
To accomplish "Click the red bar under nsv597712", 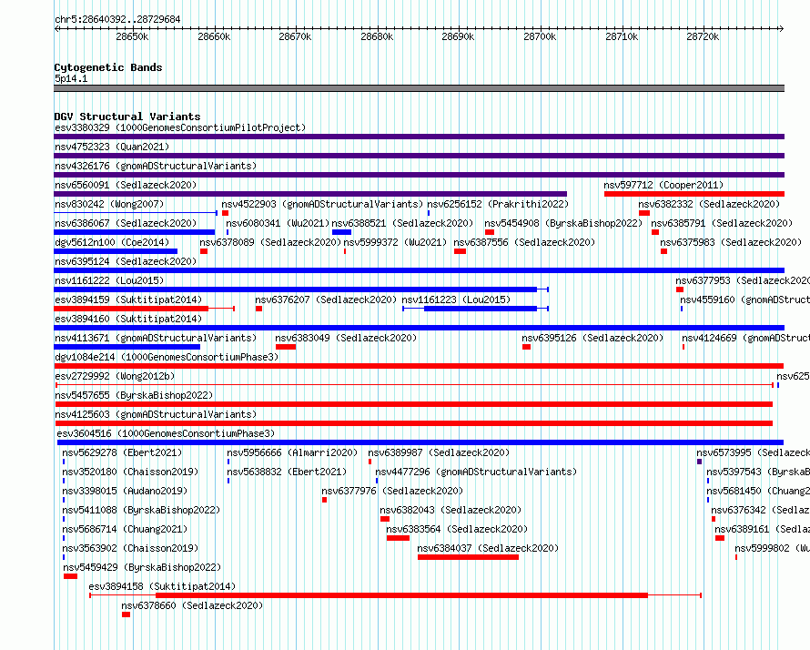I will pyautogui.click(x=694, y=194).
